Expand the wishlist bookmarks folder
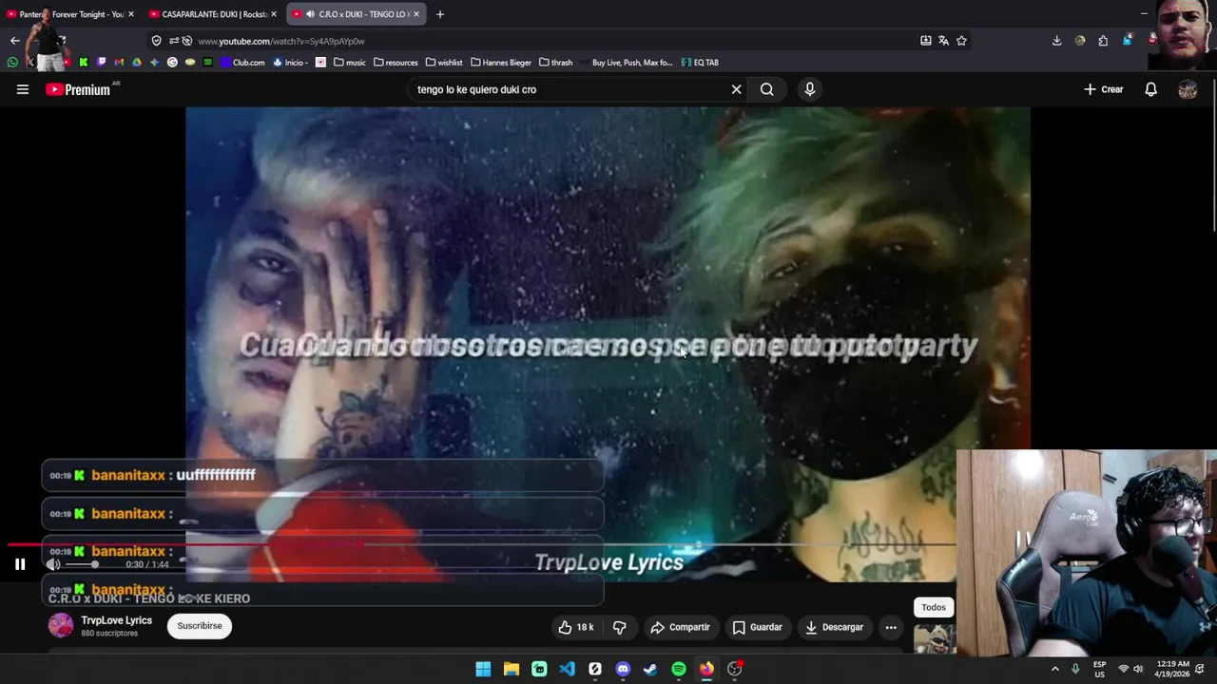This screenshot has width=1217, height=684. 444,63
